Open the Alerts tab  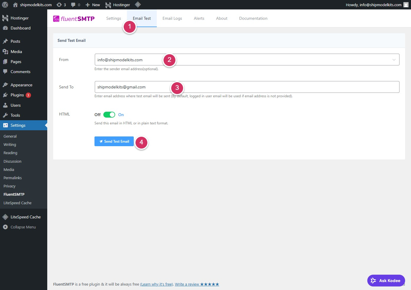pyautogui.click(x=199, y=18)
